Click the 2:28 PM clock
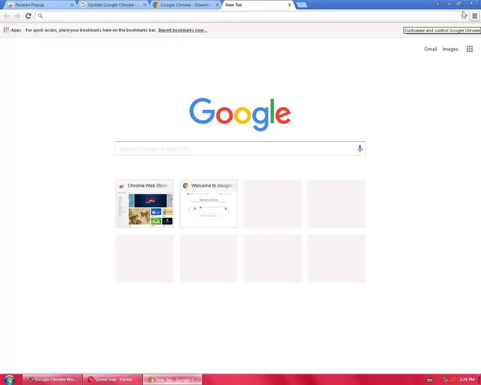The width and height of the screenshot is (481, 385). (x=467, y=379)
